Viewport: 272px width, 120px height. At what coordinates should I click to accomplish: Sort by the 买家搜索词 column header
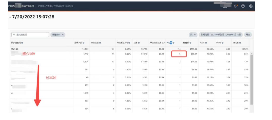(x=16, y=43)
